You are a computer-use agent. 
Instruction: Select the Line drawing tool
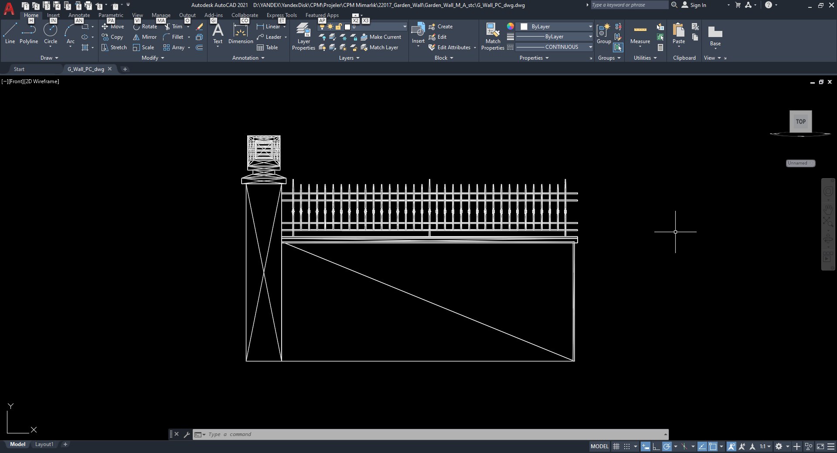pyautogui.click(x=10, y=33)
